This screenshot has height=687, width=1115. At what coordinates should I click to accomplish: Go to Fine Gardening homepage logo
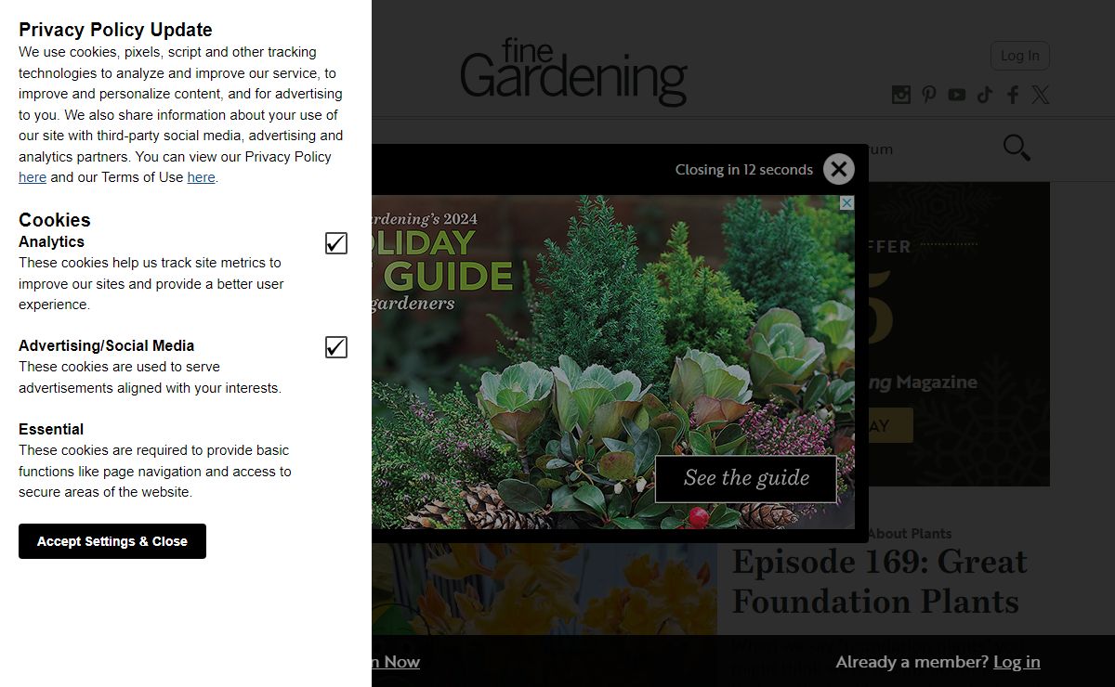pyautogui.click(x=573, y=71)
